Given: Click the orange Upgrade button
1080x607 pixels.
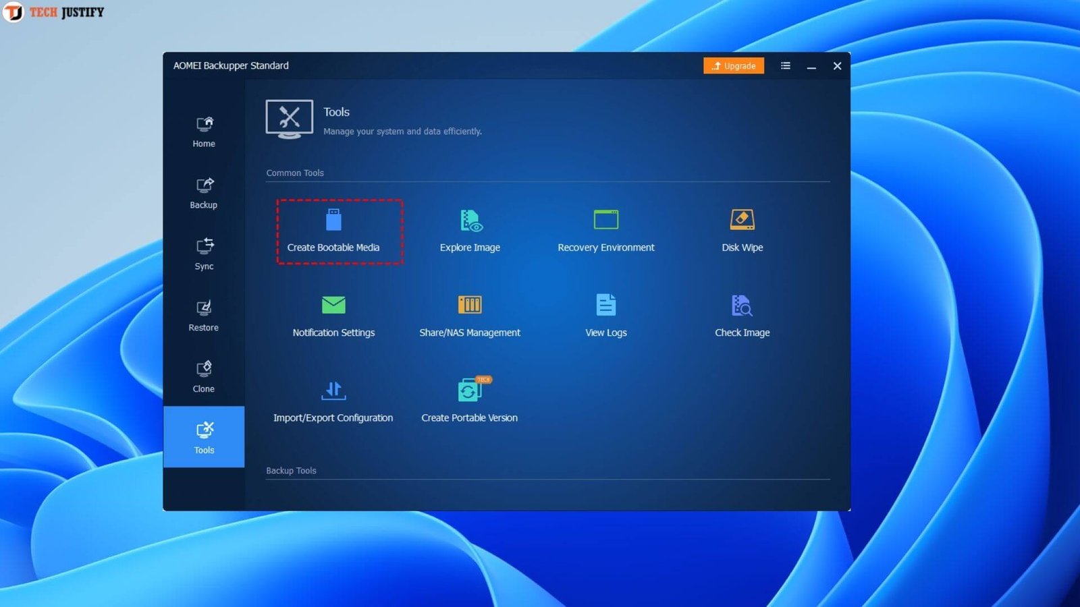Looking at the screenshot, I should (734, 65).
